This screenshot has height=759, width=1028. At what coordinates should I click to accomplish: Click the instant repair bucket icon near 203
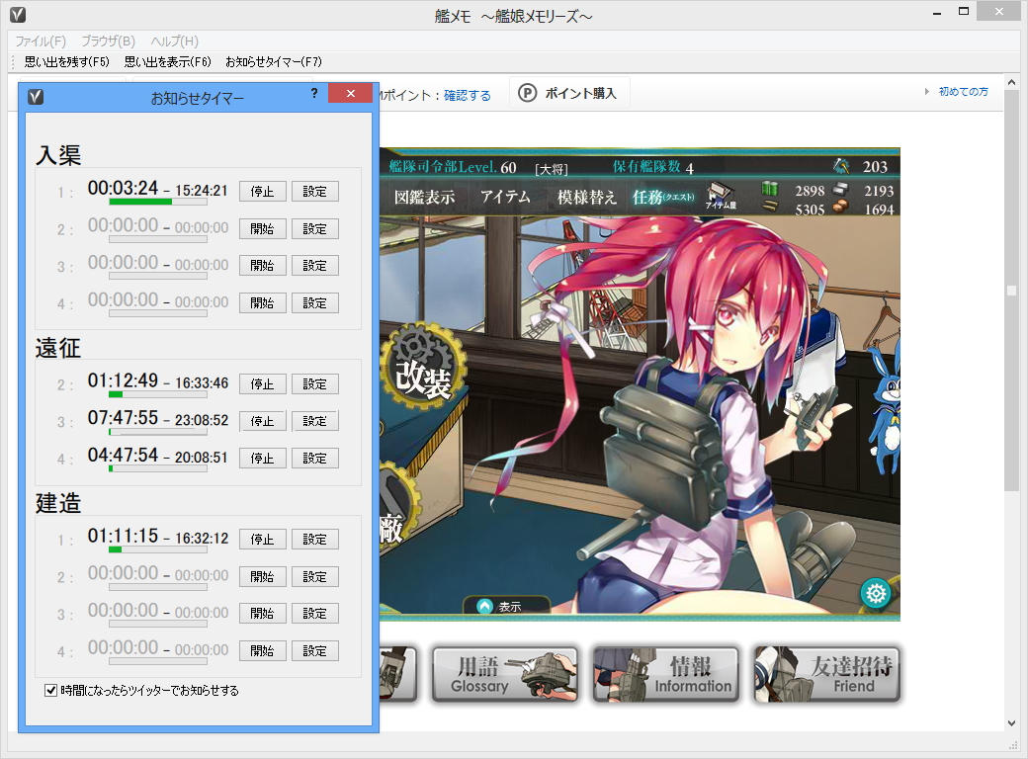(x=841, y=165)
